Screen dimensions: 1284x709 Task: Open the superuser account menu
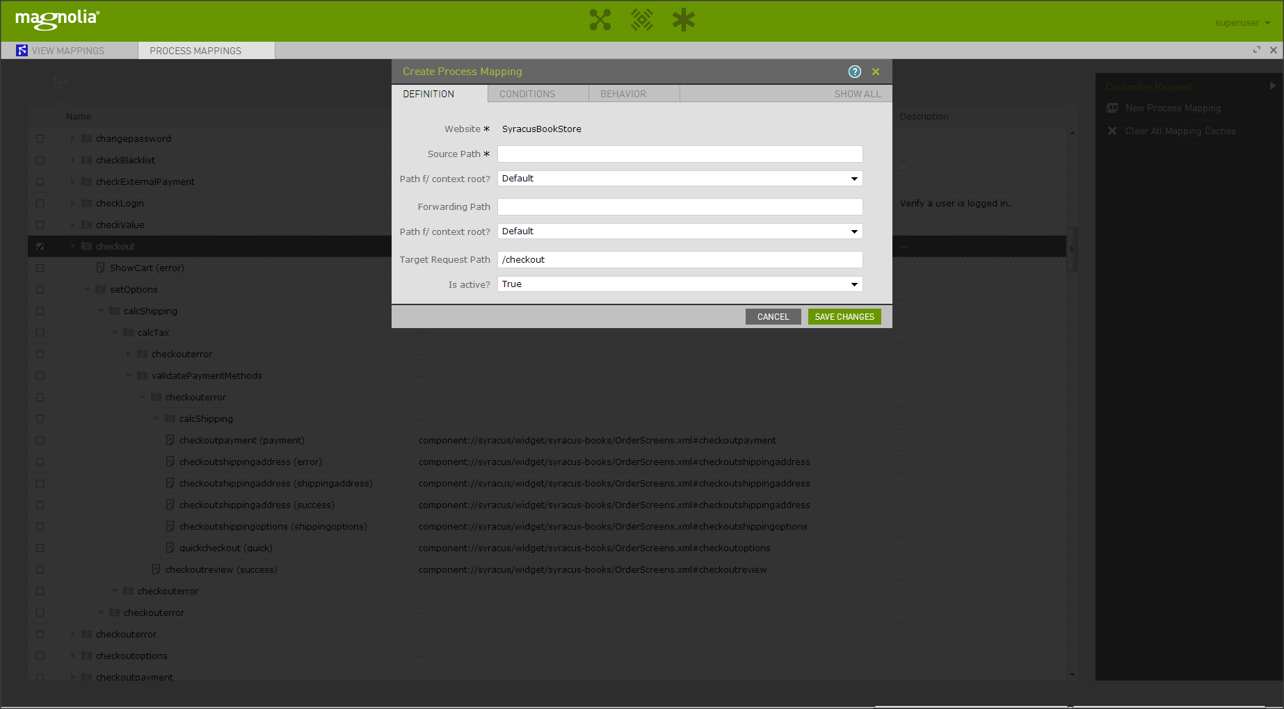[x=1242, y=23]
